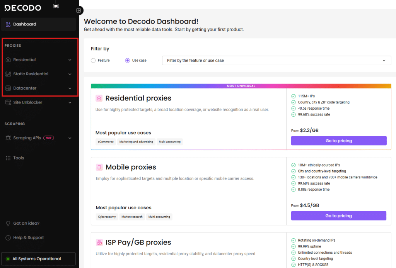
Task: Click the MOST UNIVERSAL gradient banner
Action: click(241, 86)
